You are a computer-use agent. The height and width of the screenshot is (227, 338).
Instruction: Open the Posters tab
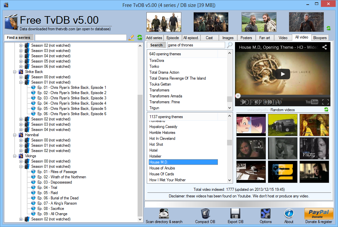coord(246,38)
